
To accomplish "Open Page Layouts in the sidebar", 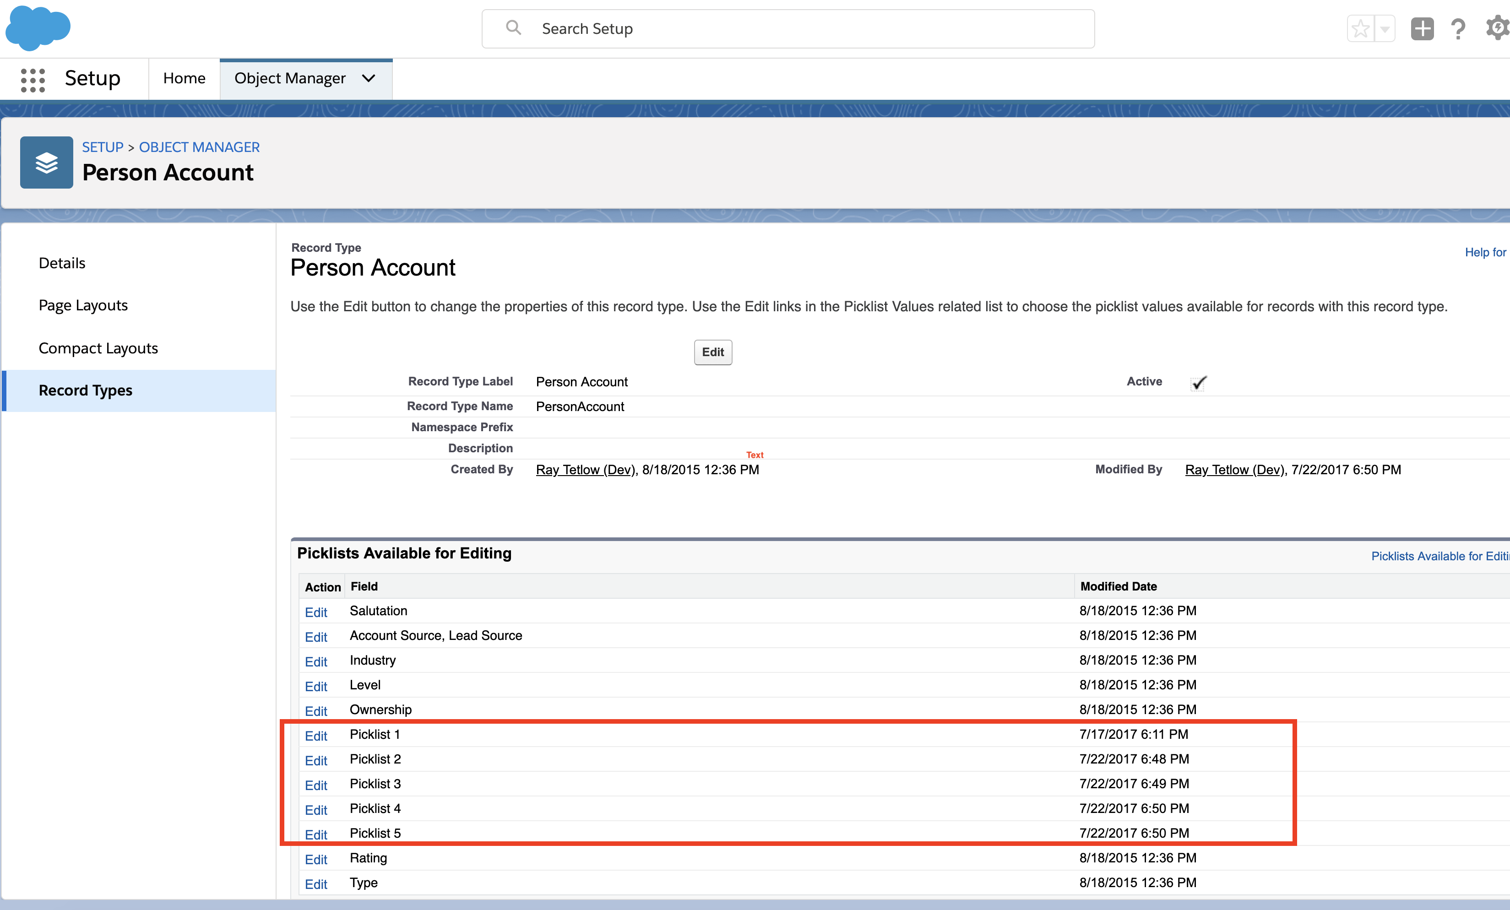I will 83,305.
